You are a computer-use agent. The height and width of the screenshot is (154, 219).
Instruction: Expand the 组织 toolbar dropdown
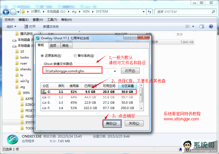12,27
